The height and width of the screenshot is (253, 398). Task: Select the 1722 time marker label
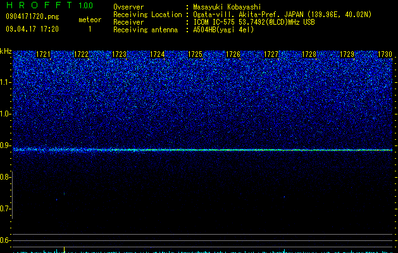[81, 54]
